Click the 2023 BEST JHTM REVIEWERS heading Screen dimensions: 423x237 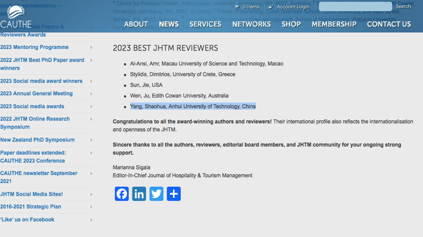(165, 48)
